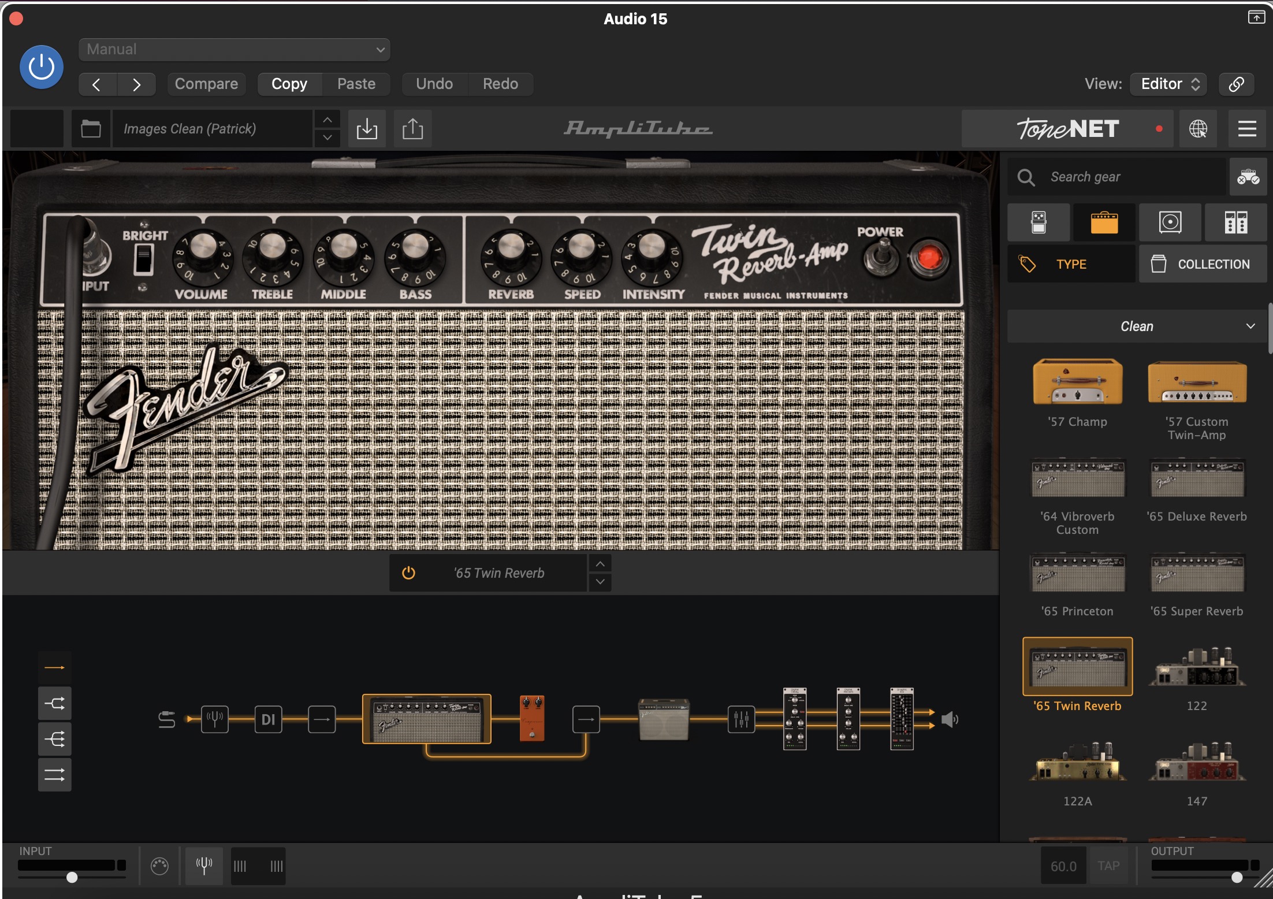Switch to the cabinets gear tab
Image resolution: width=1273 pixels, height=899 pixels.
tap(1170, 222)
